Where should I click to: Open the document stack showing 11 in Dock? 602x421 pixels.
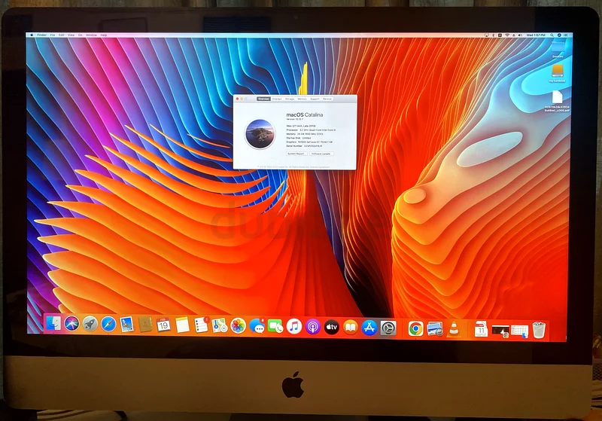click(x=481, y=330)
